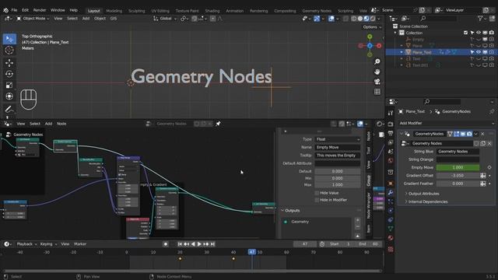Open the File menu
498x280 pixels.
coord(14,10)
